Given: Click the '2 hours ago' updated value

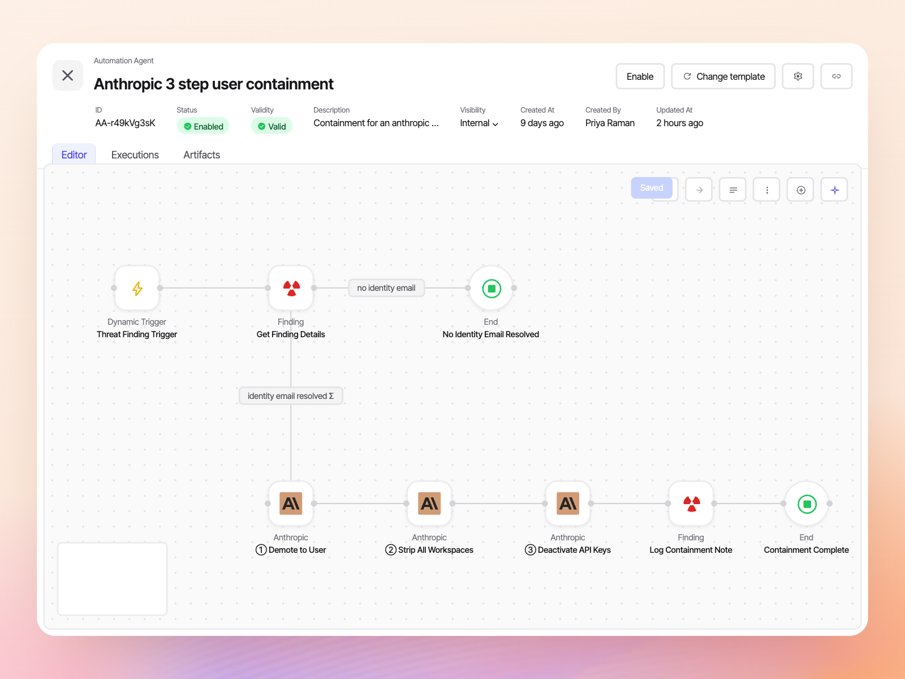Looking at the screenshot, I should [x=680, y=123].
